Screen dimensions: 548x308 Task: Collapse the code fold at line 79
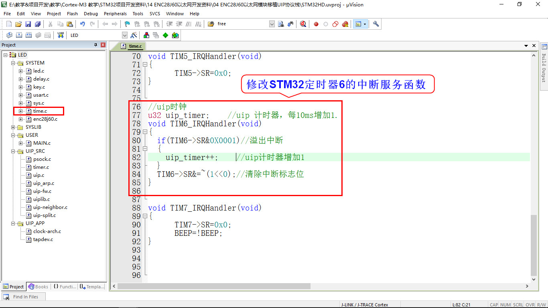[x=145, y=132]
